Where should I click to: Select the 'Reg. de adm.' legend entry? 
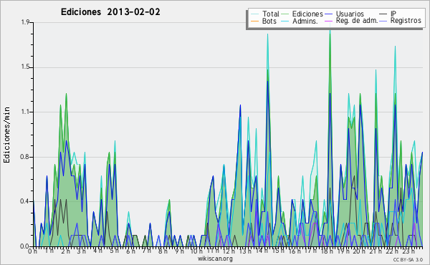point(356,21)
